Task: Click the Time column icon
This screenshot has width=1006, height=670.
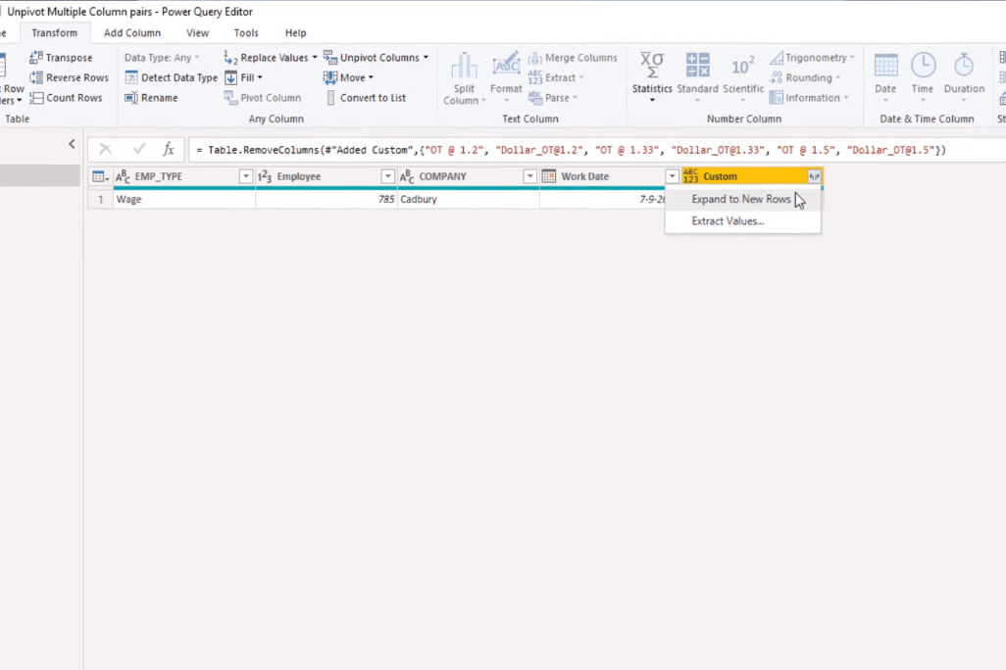Action: (x=923, y=66)
